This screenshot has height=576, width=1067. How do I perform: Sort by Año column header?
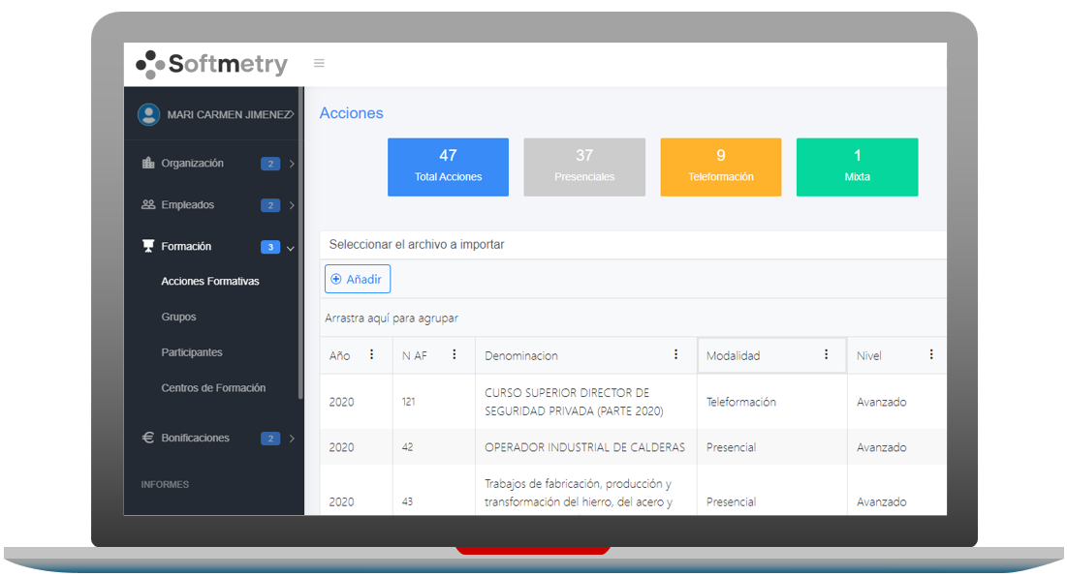339,355
